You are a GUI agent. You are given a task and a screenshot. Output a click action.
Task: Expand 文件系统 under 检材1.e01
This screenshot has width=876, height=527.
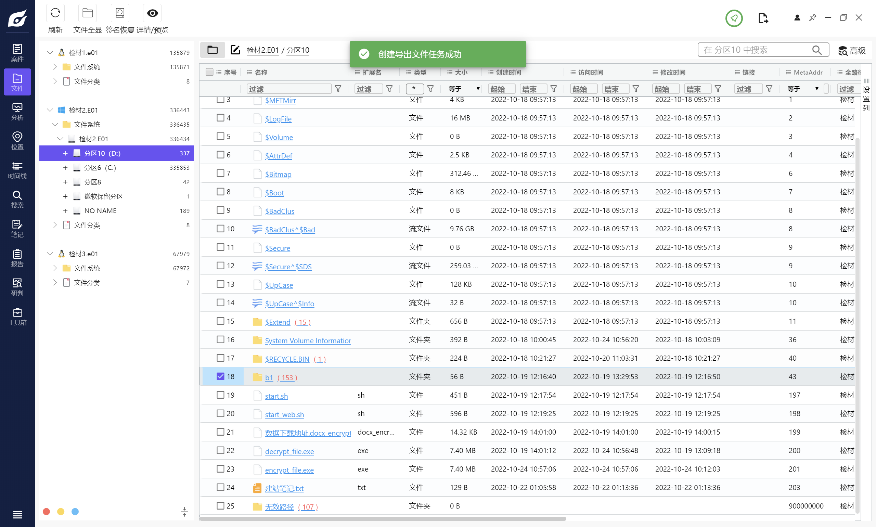55,67
